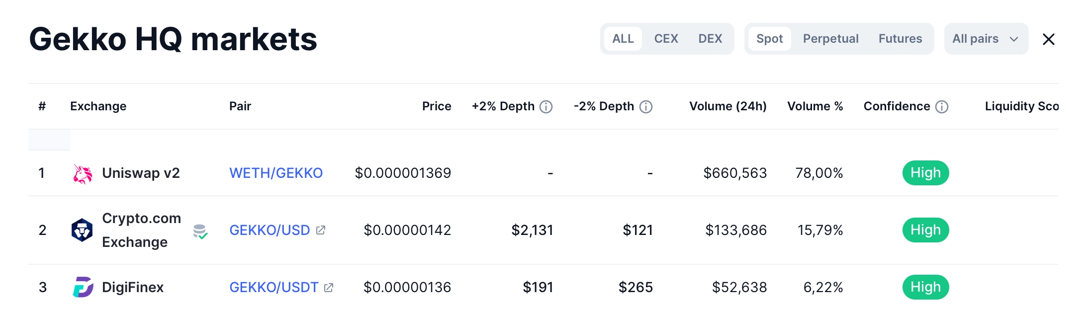Switch to the Perpetual markets tab
The width and height of the screenshot is (1088, 309).
tap(830, 39)
